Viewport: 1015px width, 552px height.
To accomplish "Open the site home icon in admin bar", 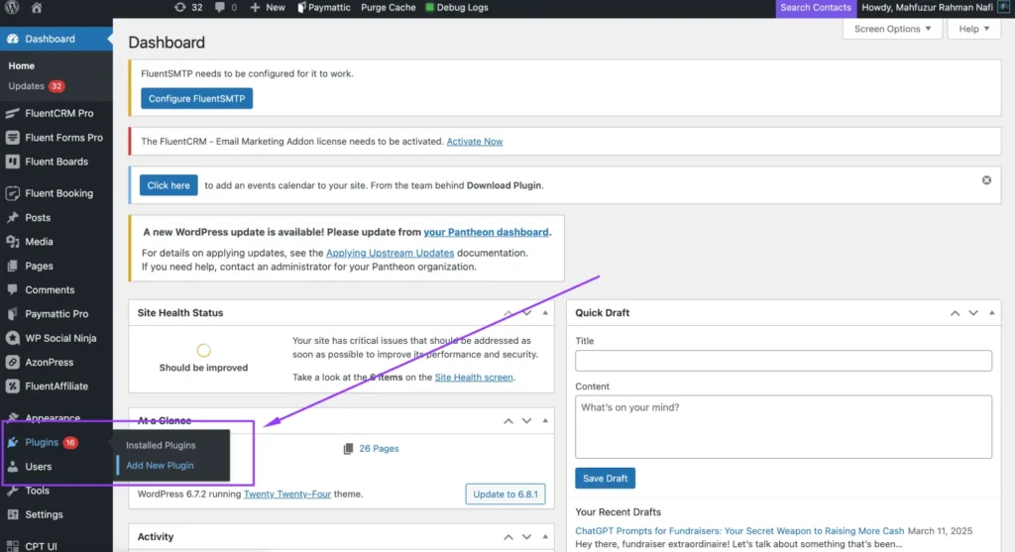I will [37, 7].
